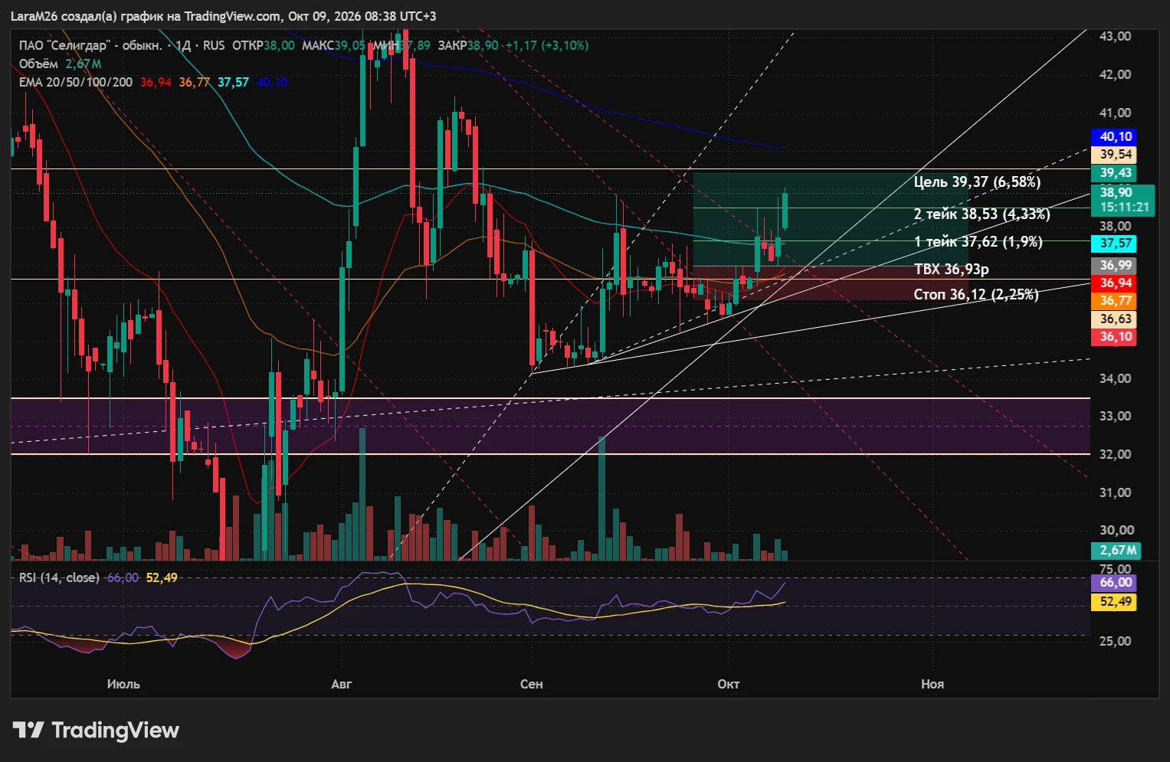Click the Июль month on time axis
This screenshot has height=762, width=1170.
(123, 684)
